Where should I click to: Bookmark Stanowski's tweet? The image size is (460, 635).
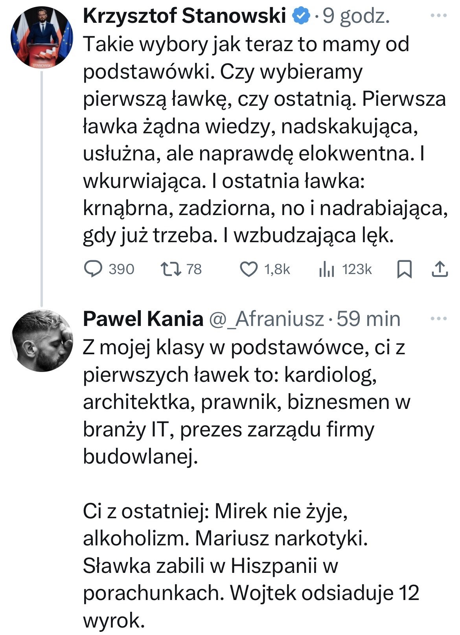tap(405, 270)
